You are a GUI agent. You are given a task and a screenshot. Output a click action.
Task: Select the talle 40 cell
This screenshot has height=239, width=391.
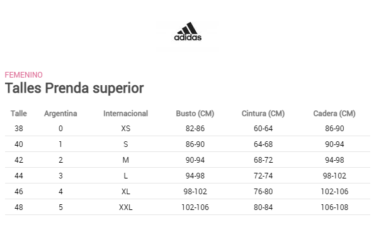pos(19,144)
